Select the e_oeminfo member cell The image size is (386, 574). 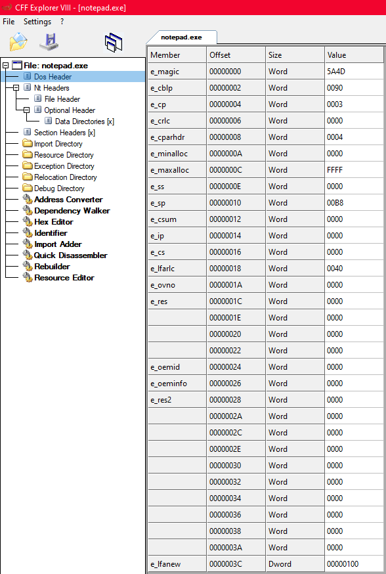pos(177,384)
